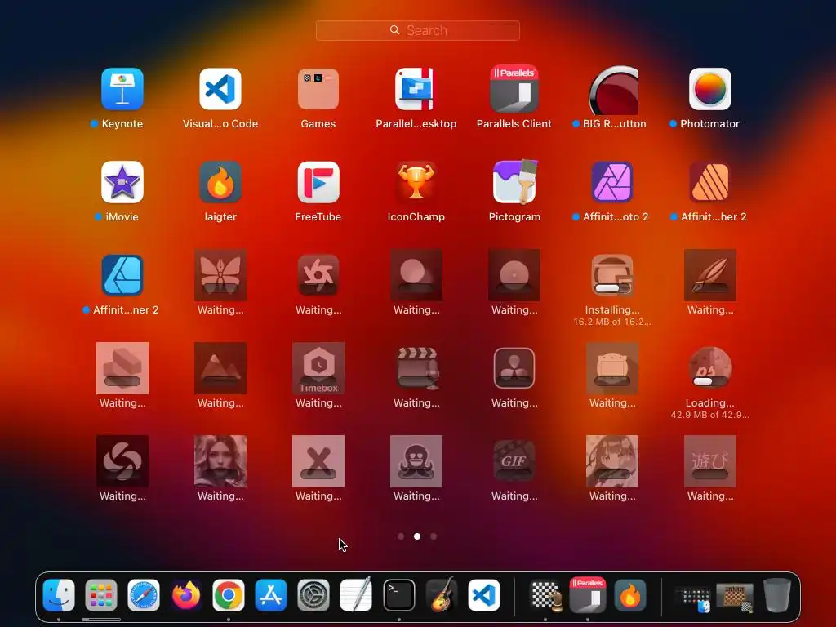Click the waiting clapperboard with wine glass icon

click(417, 368)
